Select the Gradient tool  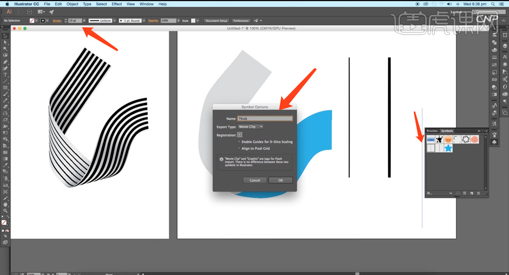(x=5, y=159)
